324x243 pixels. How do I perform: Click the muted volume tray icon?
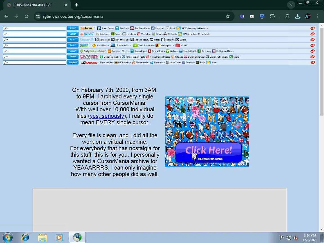[296, 238]
